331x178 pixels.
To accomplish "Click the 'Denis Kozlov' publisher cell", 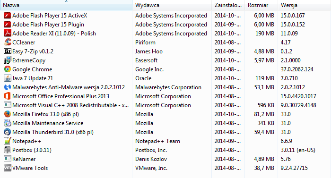I will (x=151, y=159).
